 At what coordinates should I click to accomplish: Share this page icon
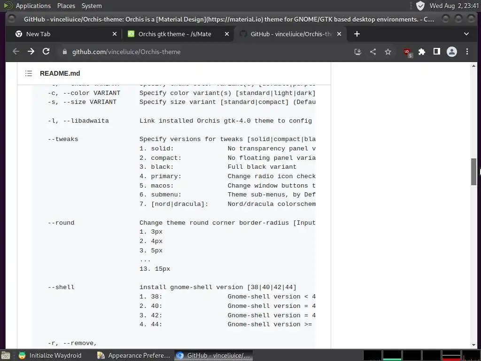click(372, 52)
